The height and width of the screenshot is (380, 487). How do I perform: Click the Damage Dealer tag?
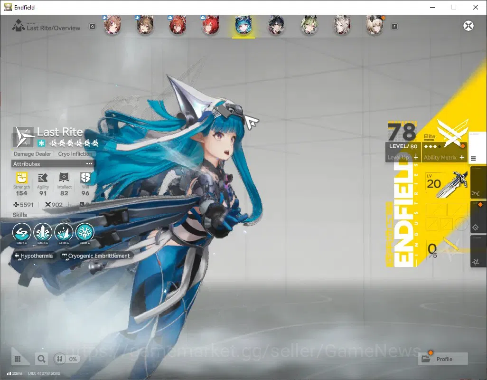pos(32,154)
